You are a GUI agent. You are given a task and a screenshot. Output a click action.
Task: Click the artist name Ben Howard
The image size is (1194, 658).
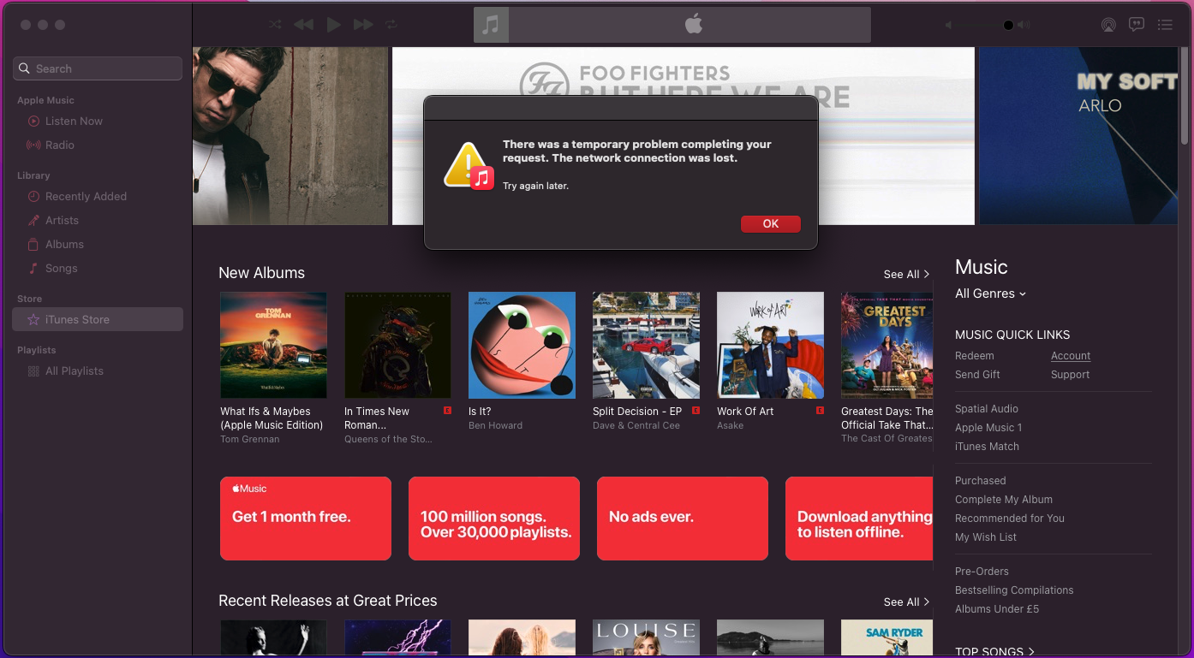pos(495,425)
